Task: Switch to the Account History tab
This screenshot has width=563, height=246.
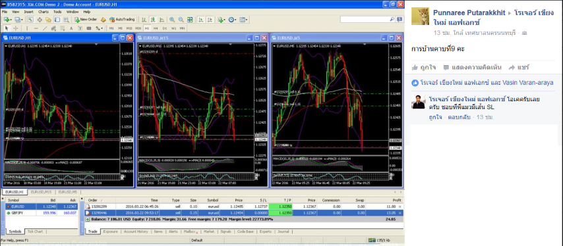Action: [136, 232]
